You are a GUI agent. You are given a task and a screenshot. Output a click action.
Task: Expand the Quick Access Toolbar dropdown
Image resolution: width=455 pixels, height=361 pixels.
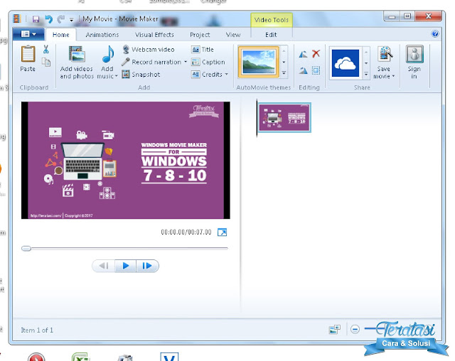[x=71, y=20]
